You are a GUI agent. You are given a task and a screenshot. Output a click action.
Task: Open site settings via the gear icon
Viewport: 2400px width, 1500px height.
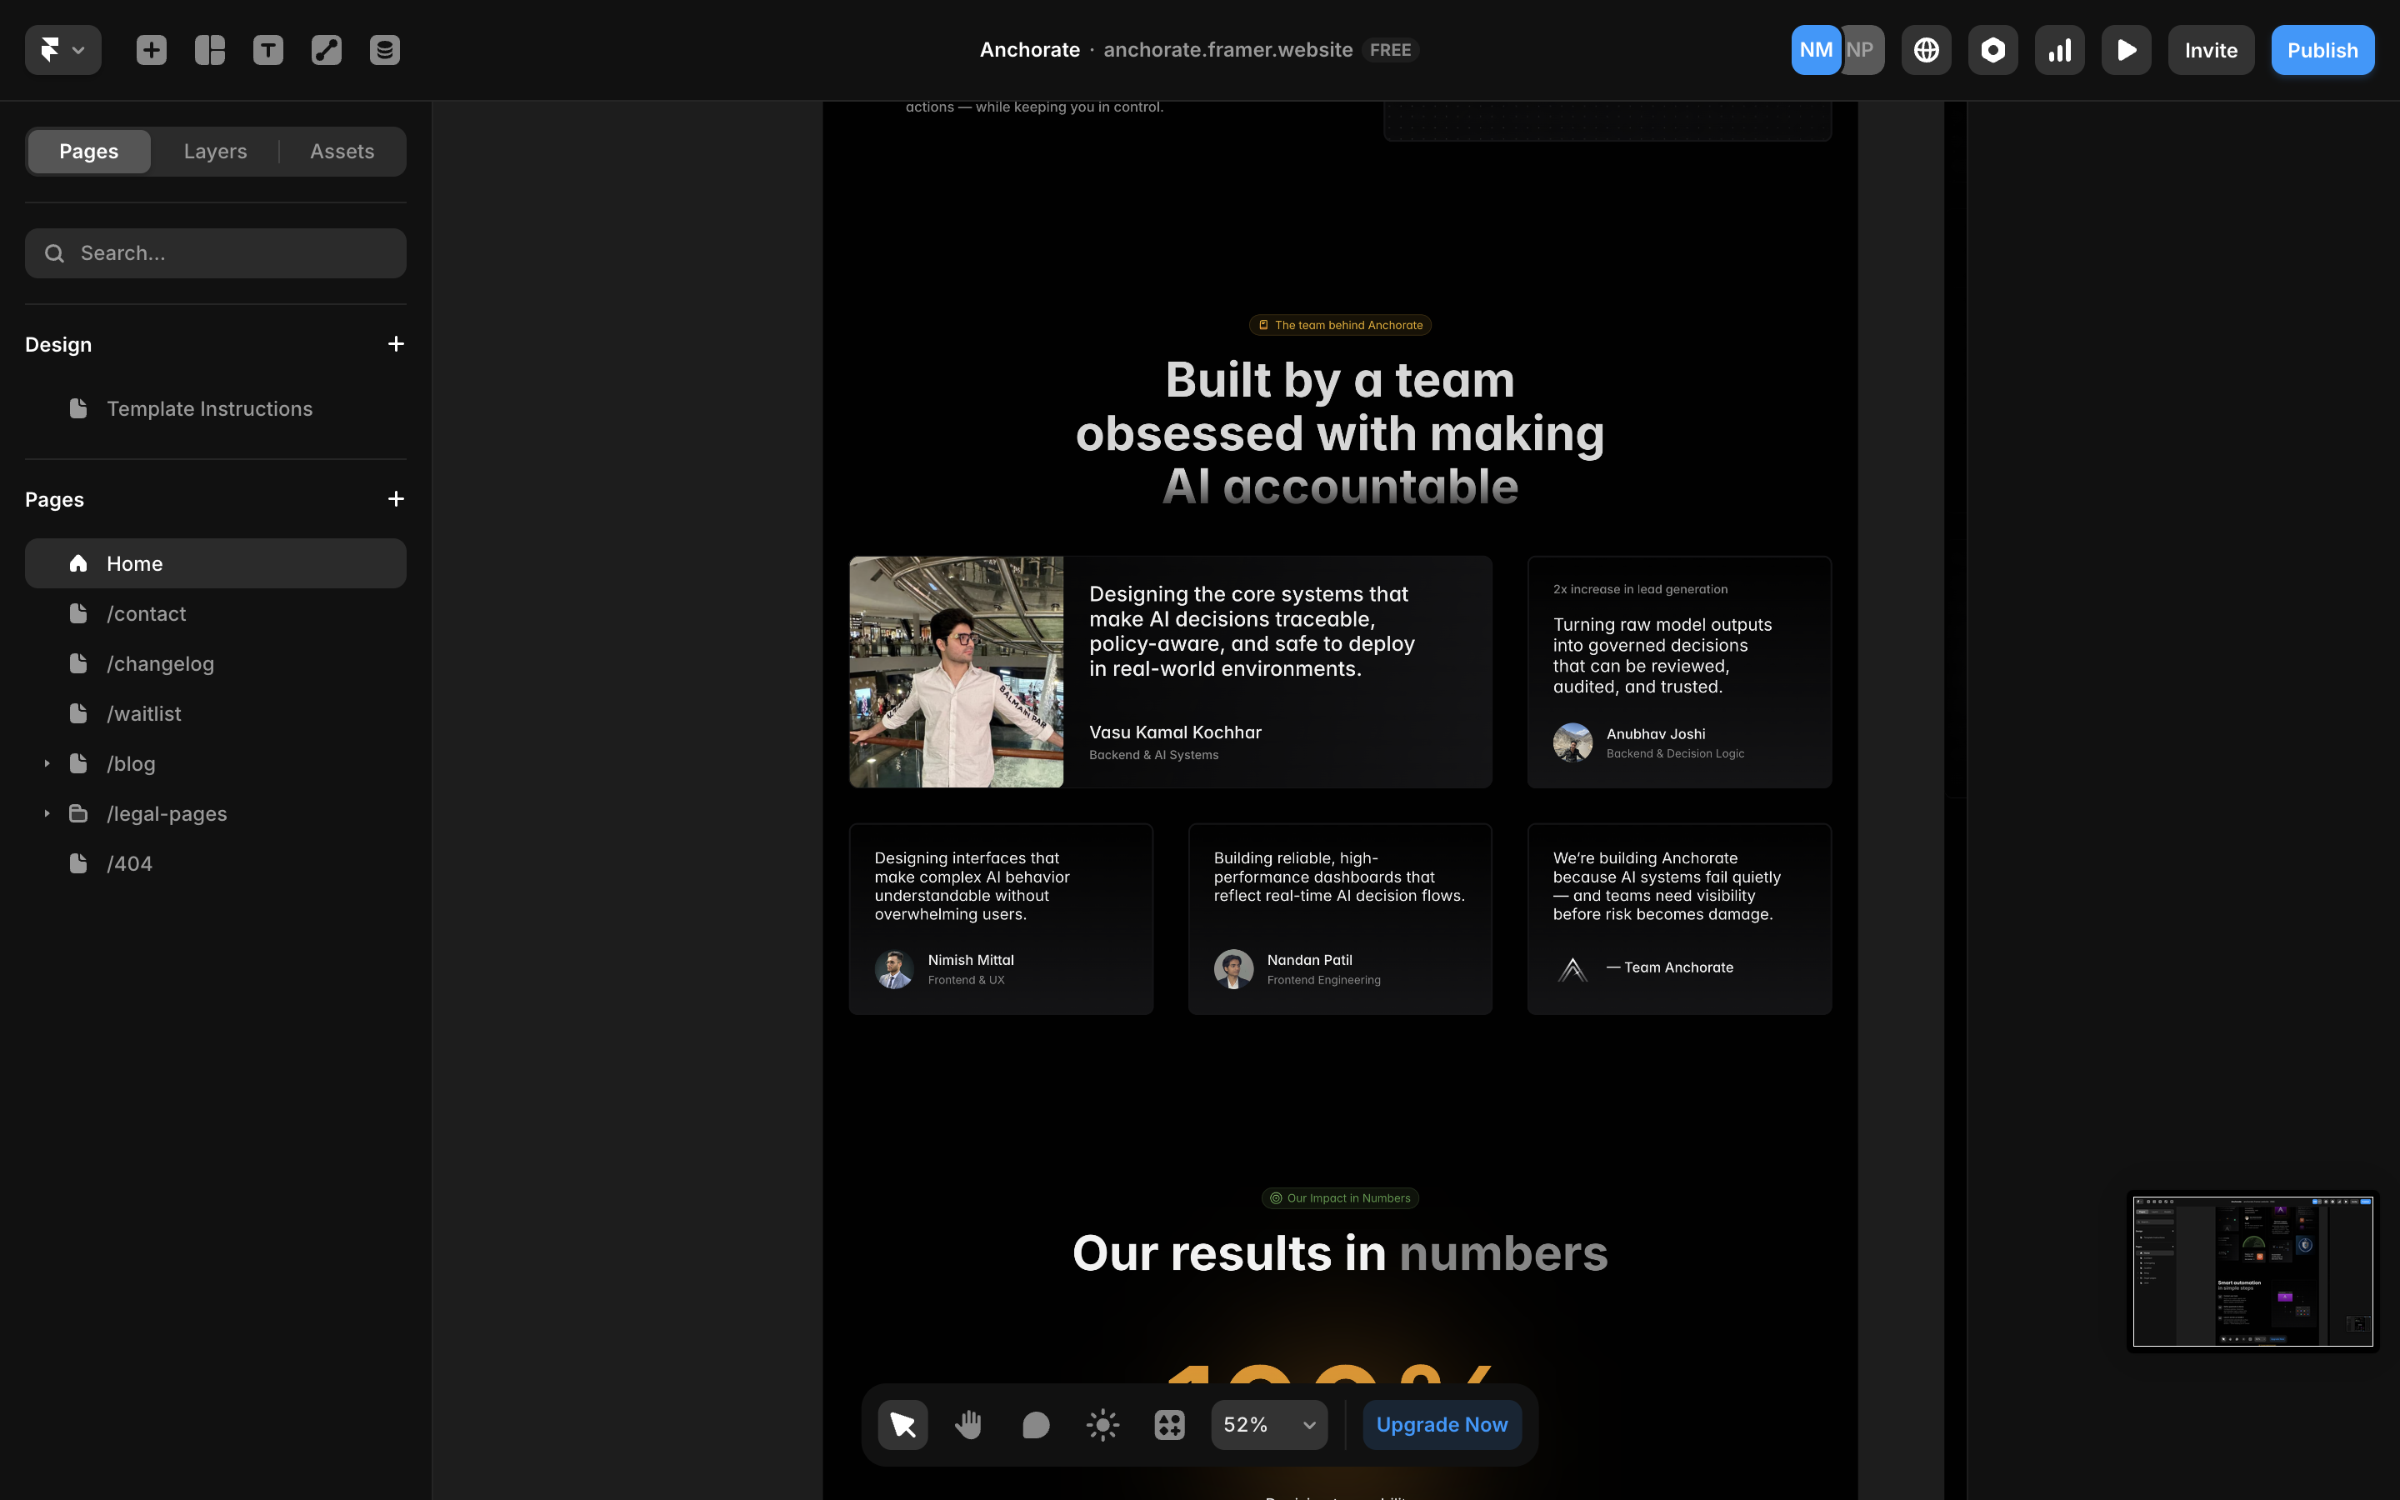click(x=1993, y=48)
